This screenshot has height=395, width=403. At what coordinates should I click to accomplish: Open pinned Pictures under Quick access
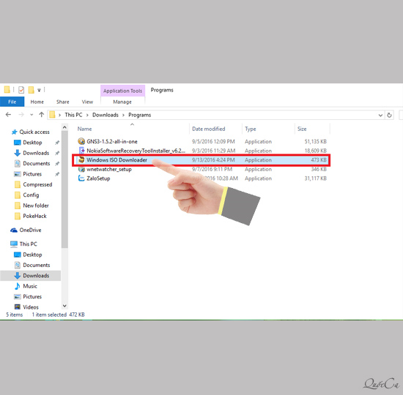tap(32, 174)
